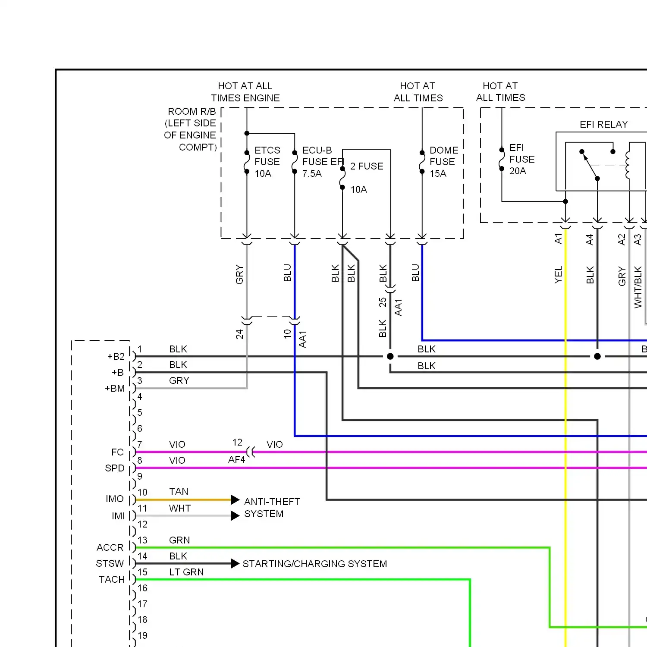Click the ETCS fuse symbol

247,162
